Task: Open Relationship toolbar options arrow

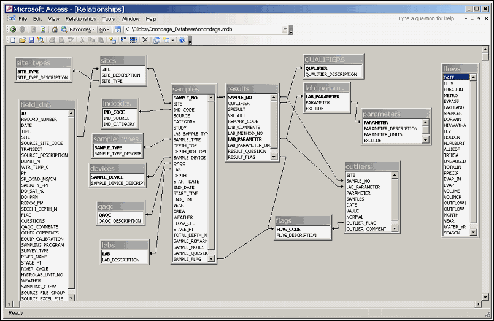Action: click(190, 41)
